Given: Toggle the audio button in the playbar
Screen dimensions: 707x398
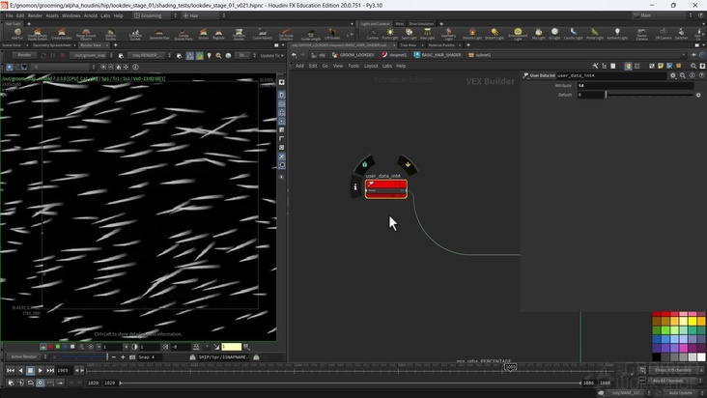Looking at the screenshot, I should point(20,383).
